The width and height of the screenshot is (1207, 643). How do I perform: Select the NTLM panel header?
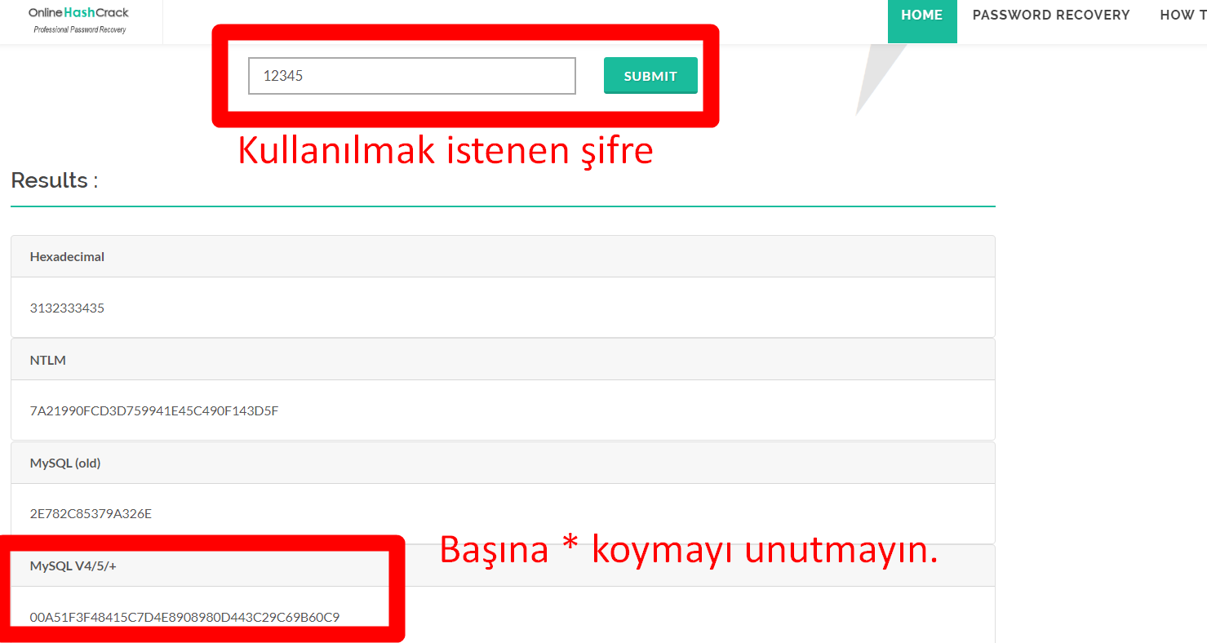(48, 360)
